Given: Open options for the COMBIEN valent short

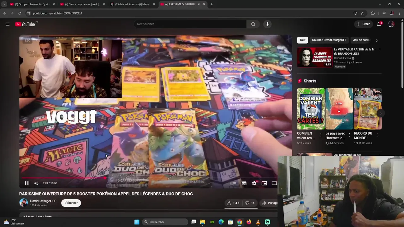Looking at the screenshot, I should pyautogui.click(x=321, y=135).
